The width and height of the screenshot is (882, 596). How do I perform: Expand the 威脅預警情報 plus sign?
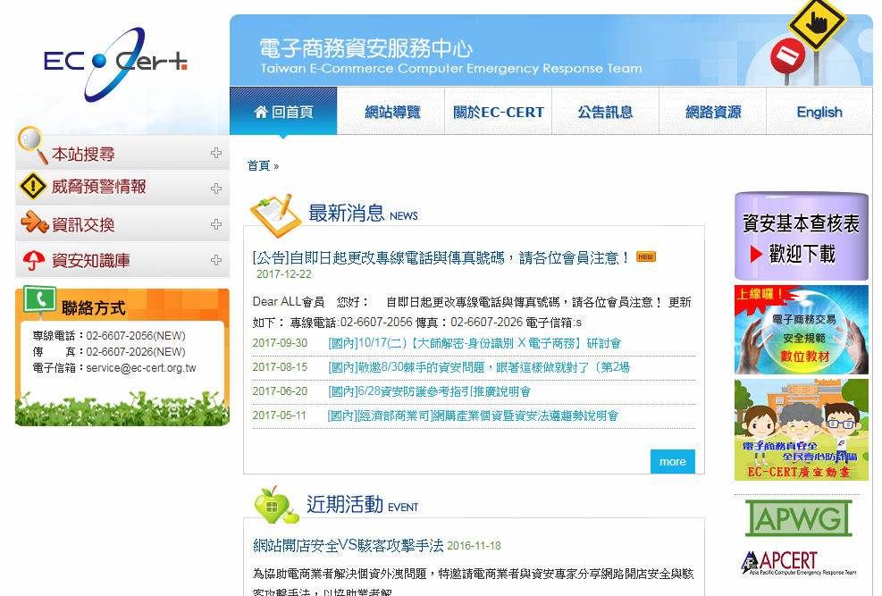click(x=216, y=189)
